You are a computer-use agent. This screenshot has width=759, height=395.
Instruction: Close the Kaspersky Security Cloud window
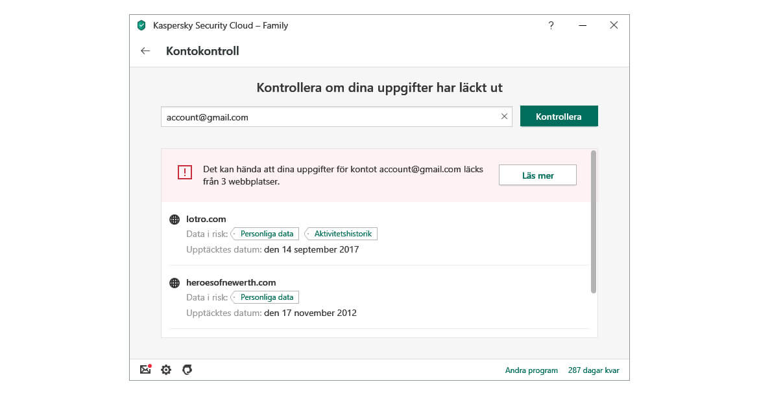614,26
